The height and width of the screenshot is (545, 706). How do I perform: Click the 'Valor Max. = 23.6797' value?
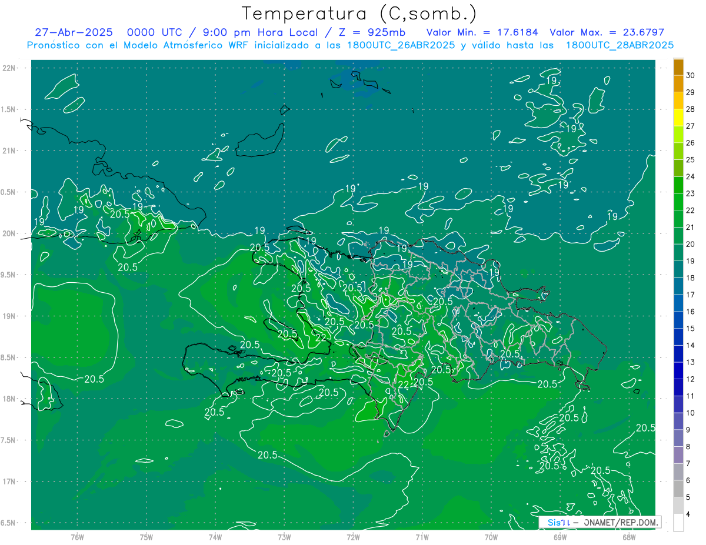coord(607,33)
